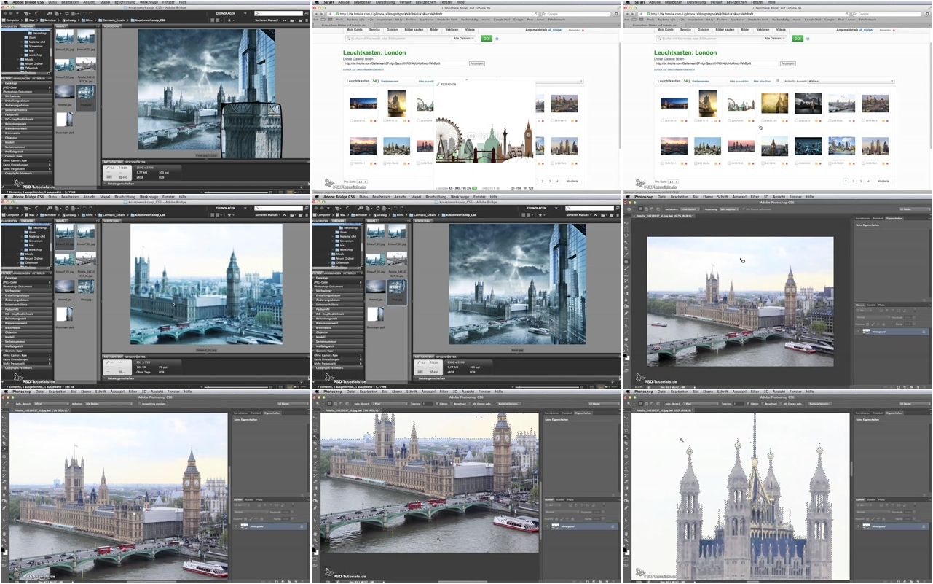Click star rating filter icon in top-left Bridge

click(x=229, y=20)
